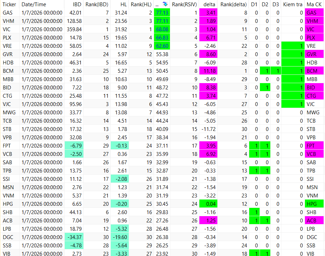Click the green D2 value 1 in TPB row

(265, 170)
